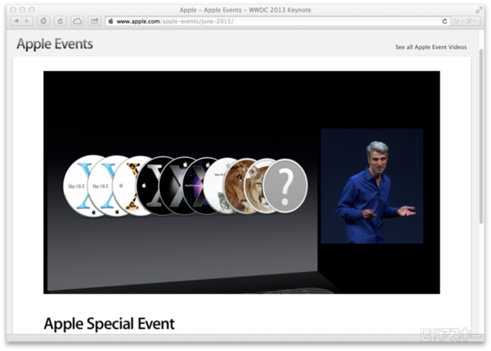This screenshot has height=351, width=491.
Task: Click the vertical scrollbar thumb
Action: pos(481,136)
